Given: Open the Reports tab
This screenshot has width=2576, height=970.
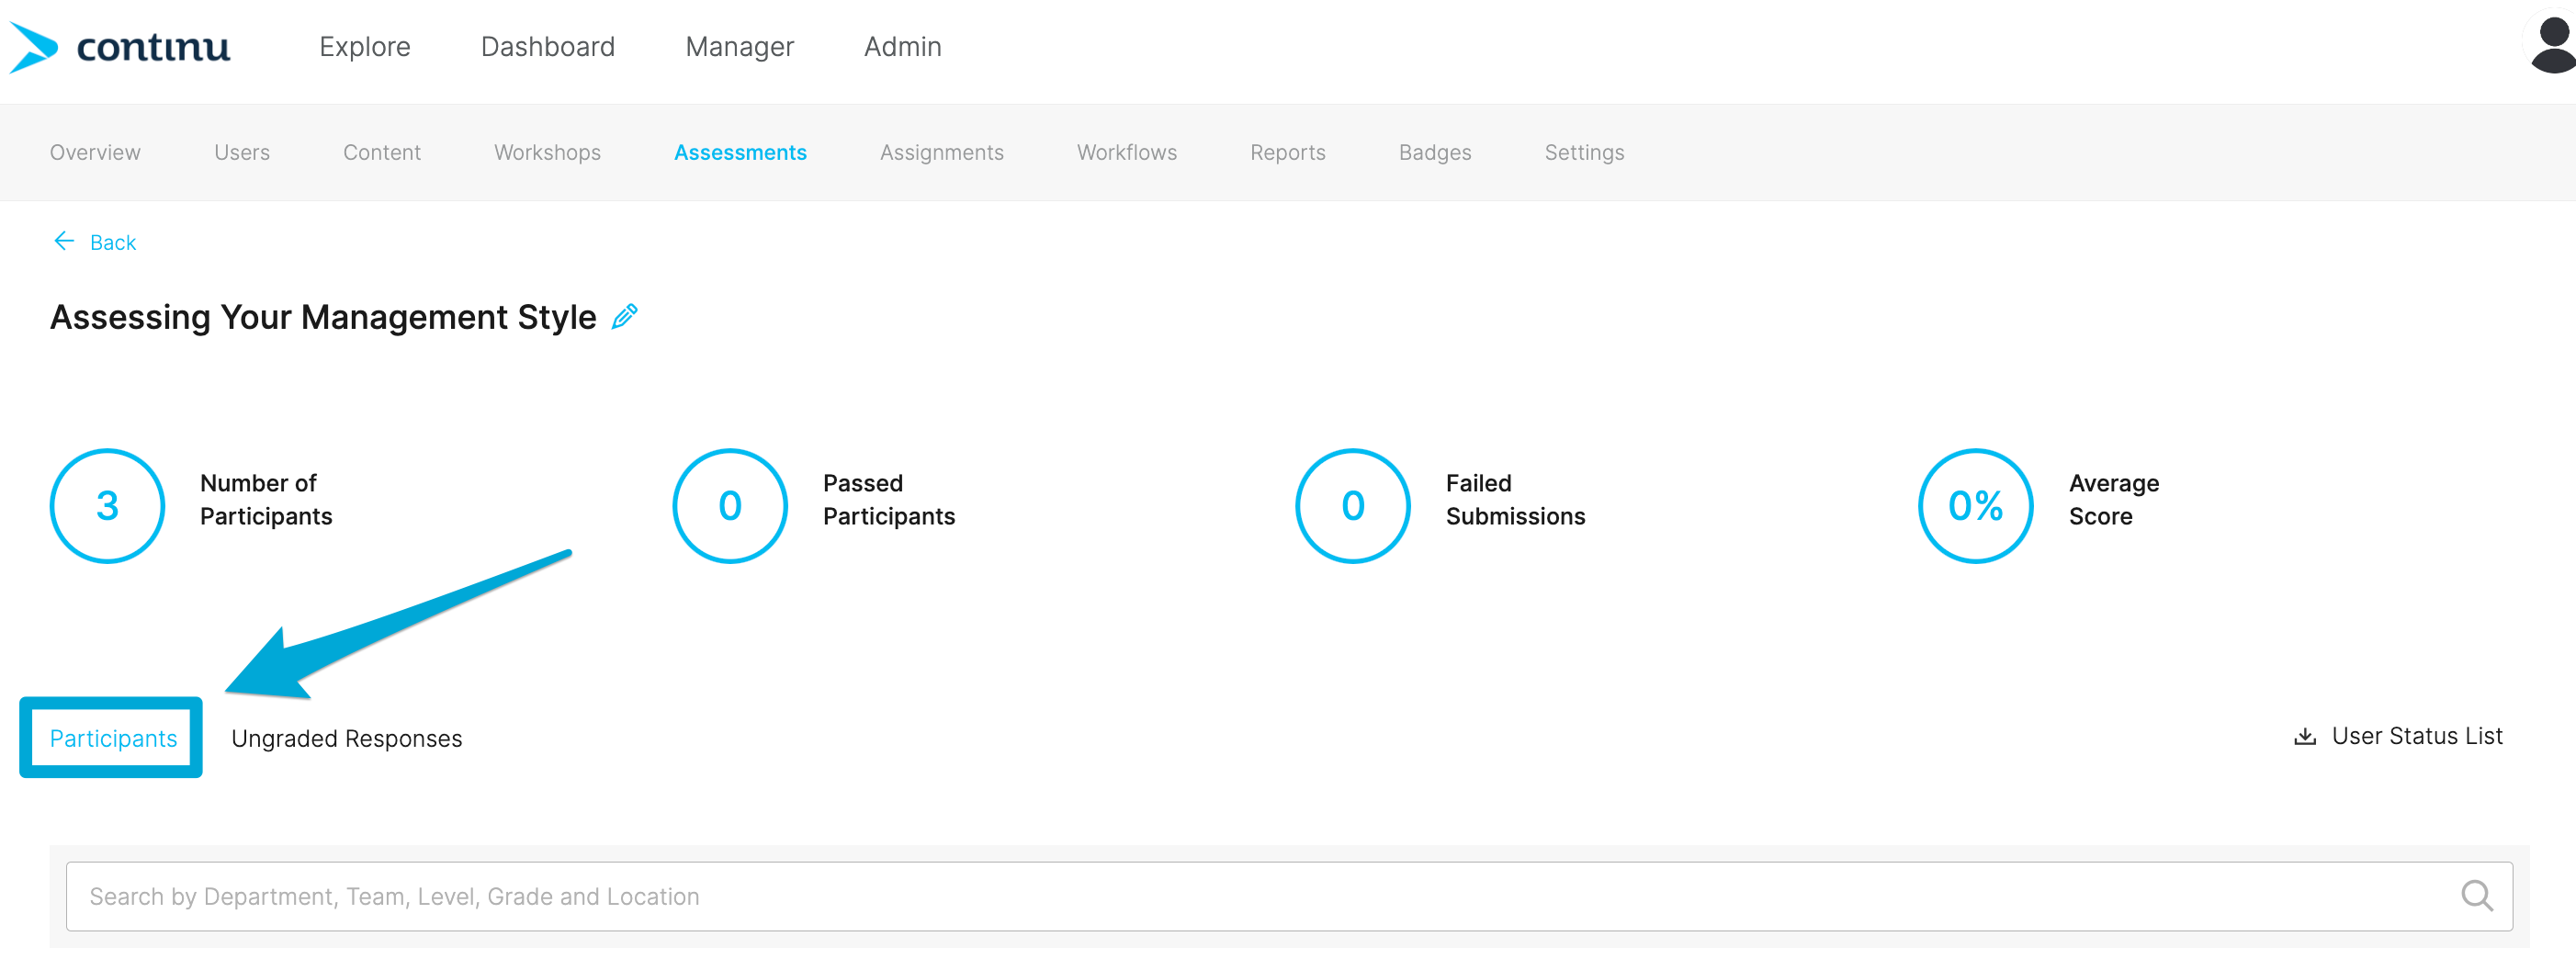Looking at the screenshot, I should [x=1288, y=153].
